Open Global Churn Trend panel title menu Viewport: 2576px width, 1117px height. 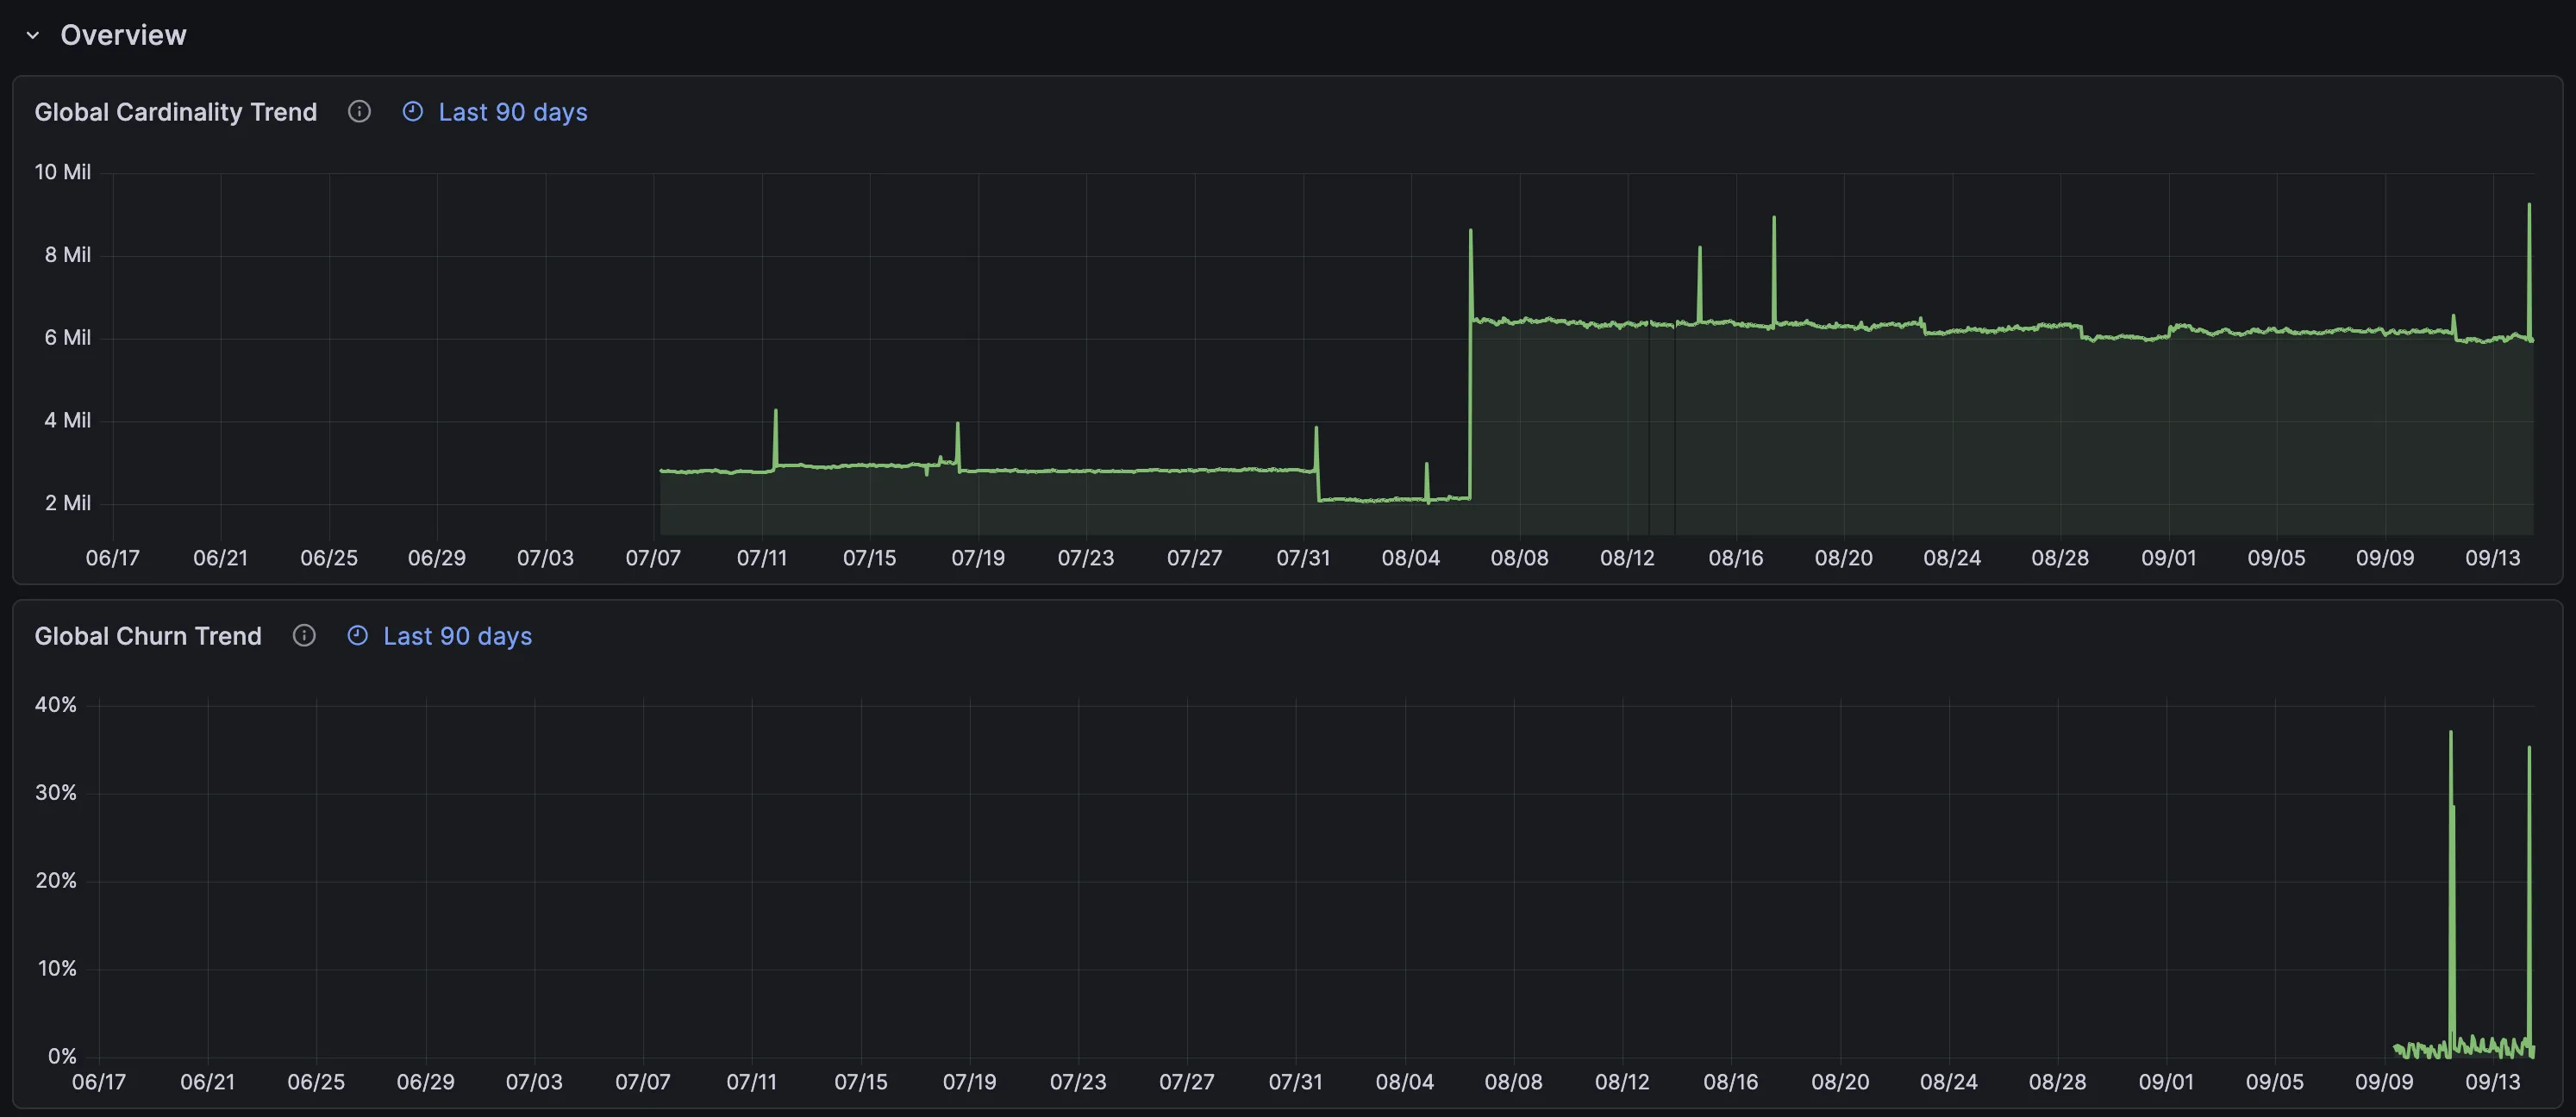click(148, 636)
